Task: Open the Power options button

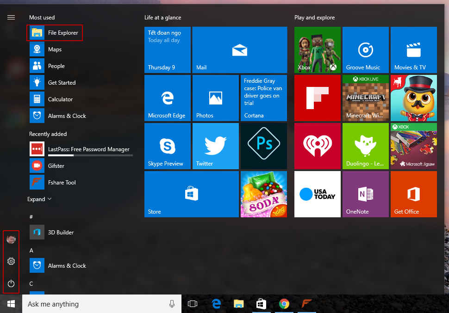Action: tap(11, 283)
